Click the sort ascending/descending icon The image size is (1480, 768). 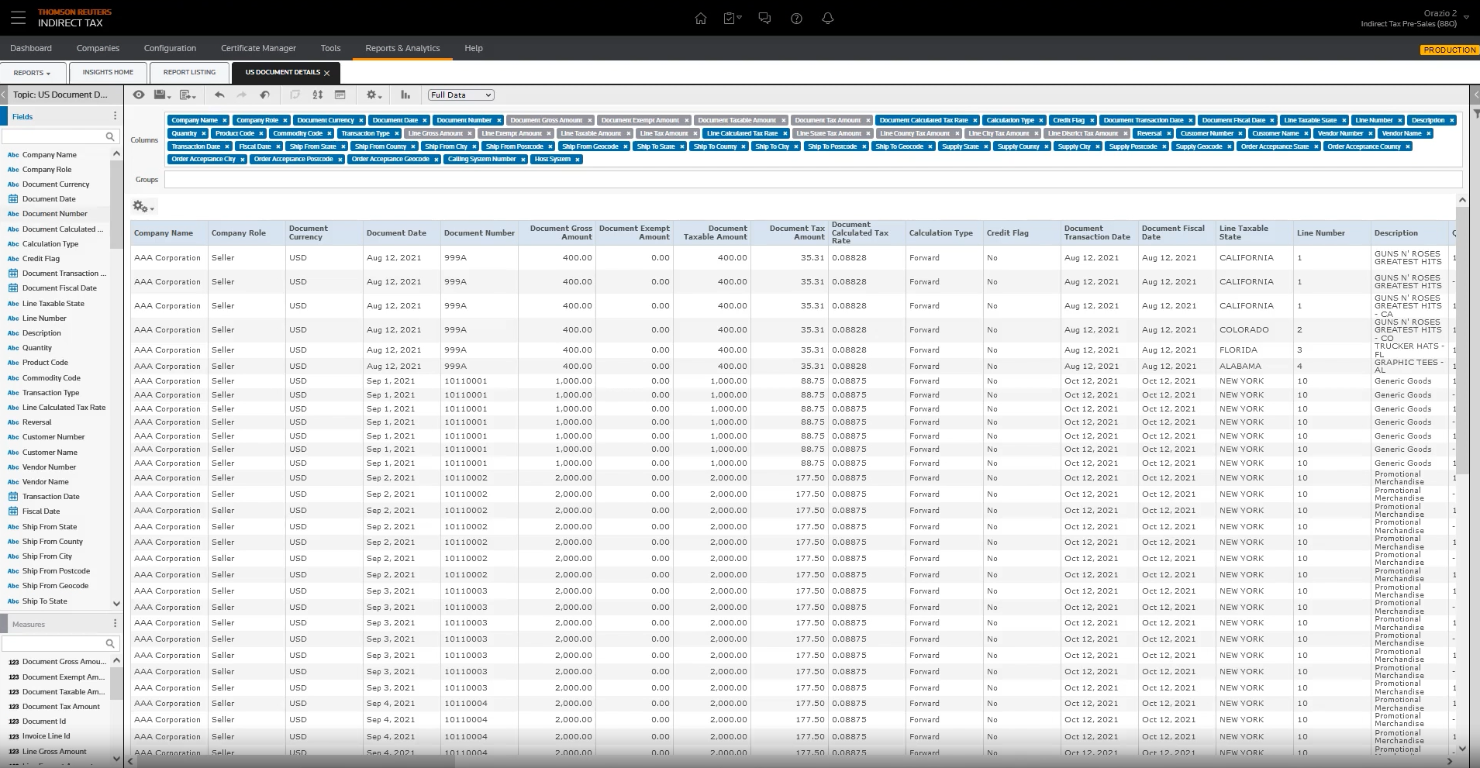click(x=317, y=95)
